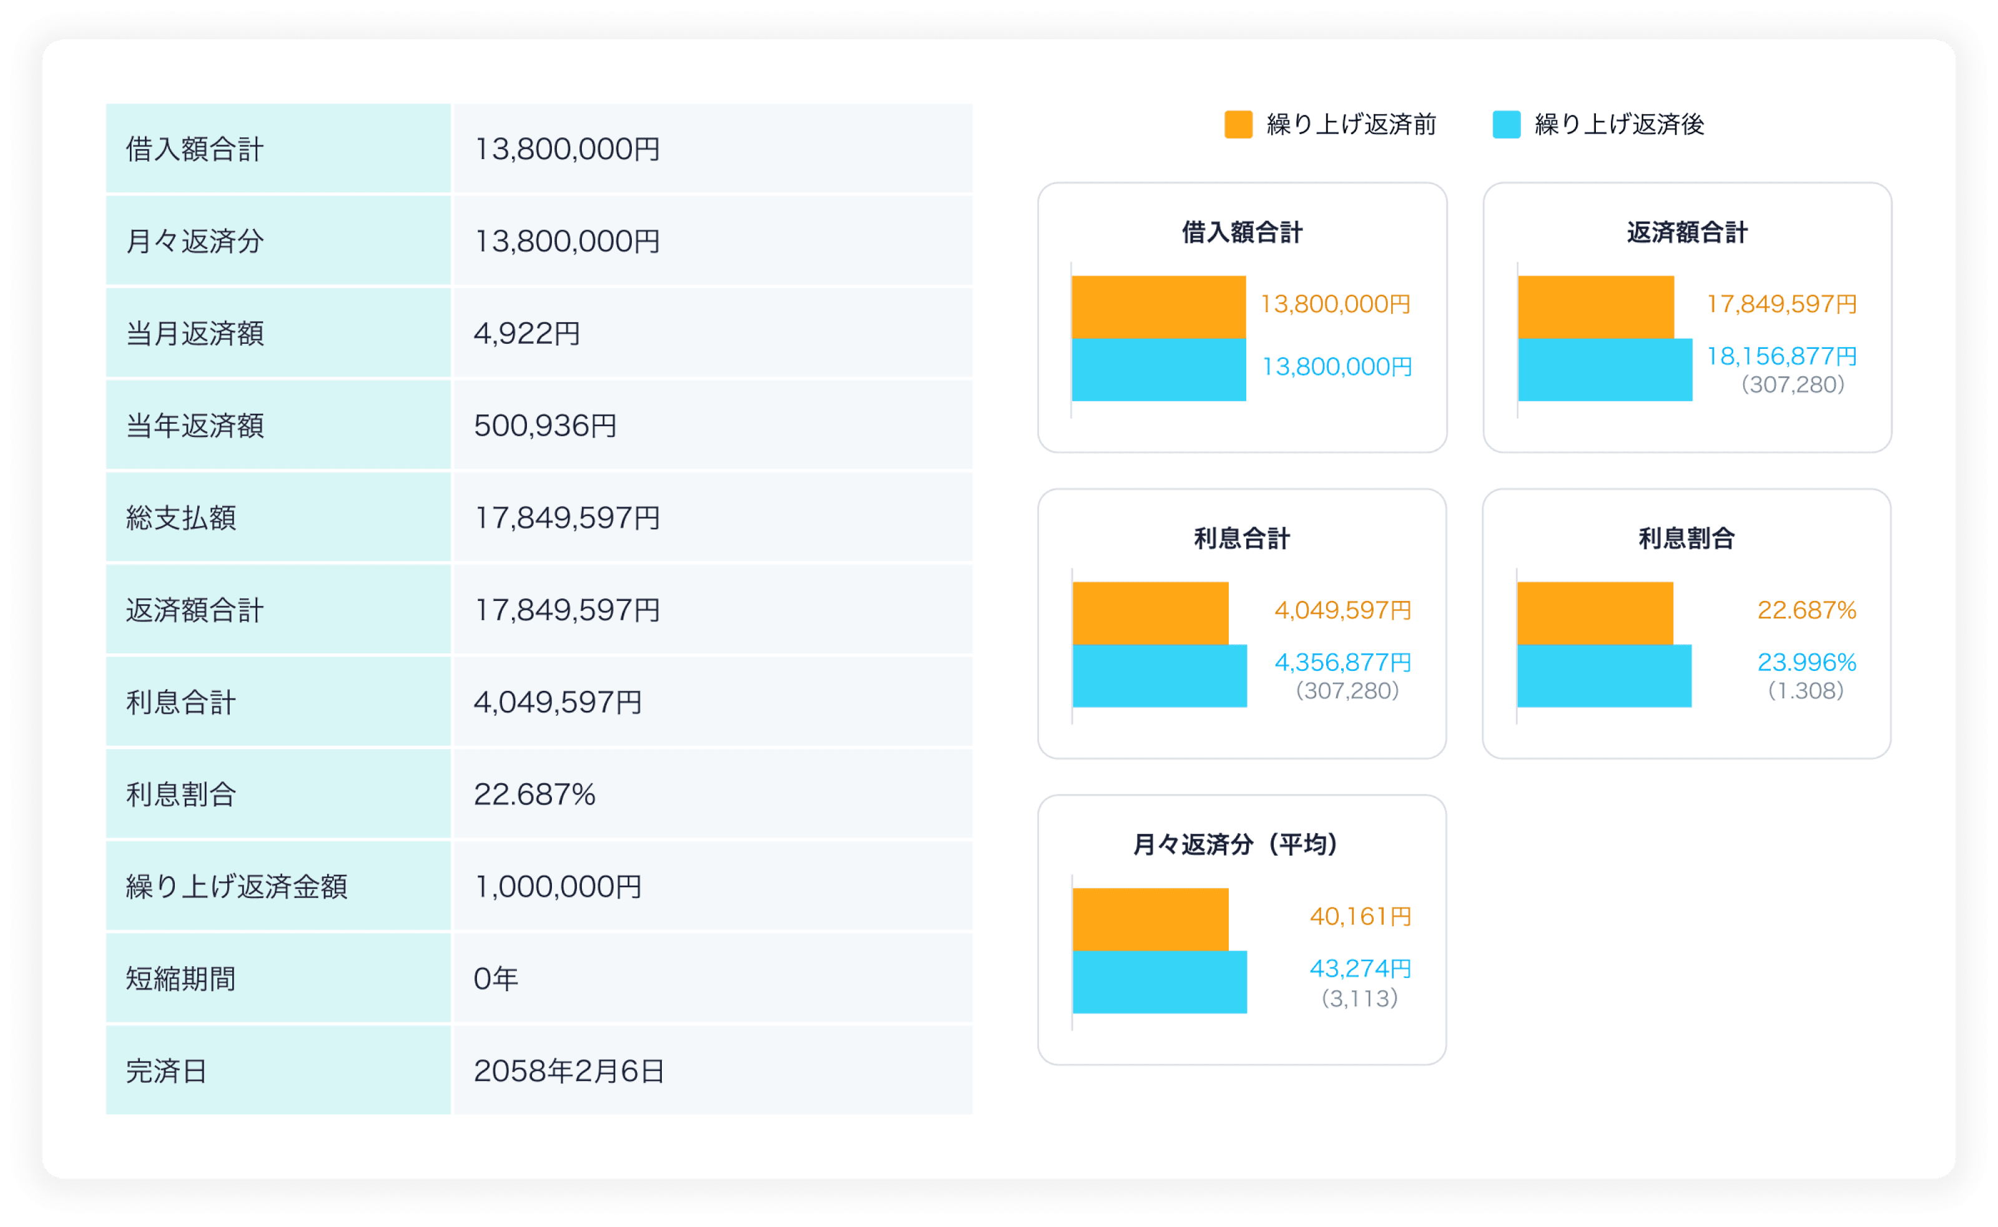This screenshot has width=1998, height=1227.
Task: Click the 完済日 value 2058年2月6日
Action: pos(568,1071)
